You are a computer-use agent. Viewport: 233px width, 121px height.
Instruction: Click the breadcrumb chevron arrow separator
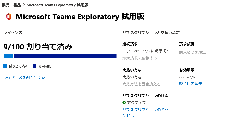(x=24, y=5)
